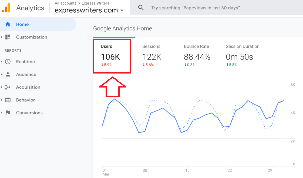This screenshot has height=178, width=303.
Task: Click the REPORTS section label
Action: (x=13, y=50)
